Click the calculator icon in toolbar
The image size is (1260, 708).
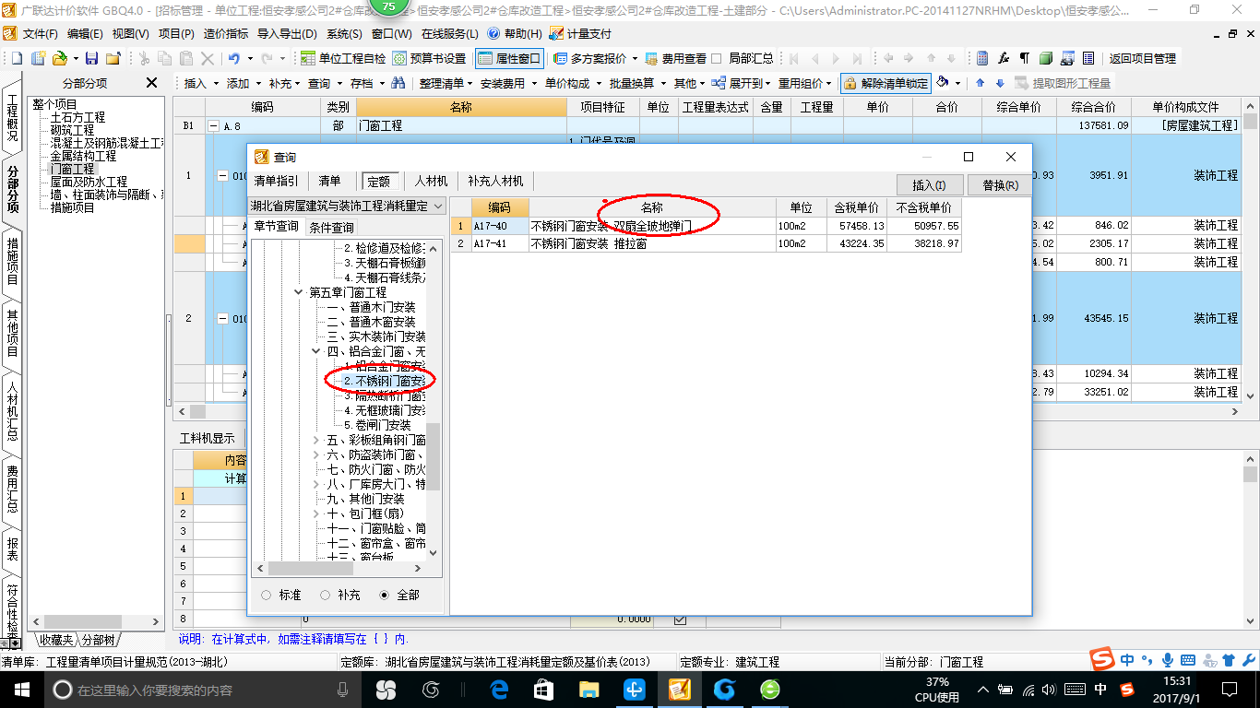(x=982, y=58)
